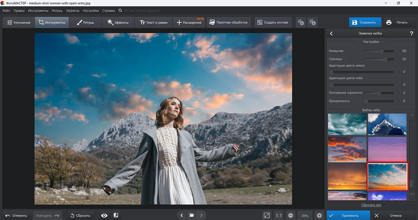Adjust the Положение горизонта slider

click(379, 93)
